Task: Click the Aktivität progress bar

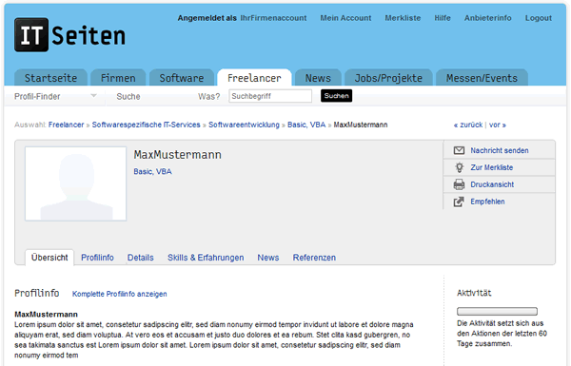Action: coord(497,311)
